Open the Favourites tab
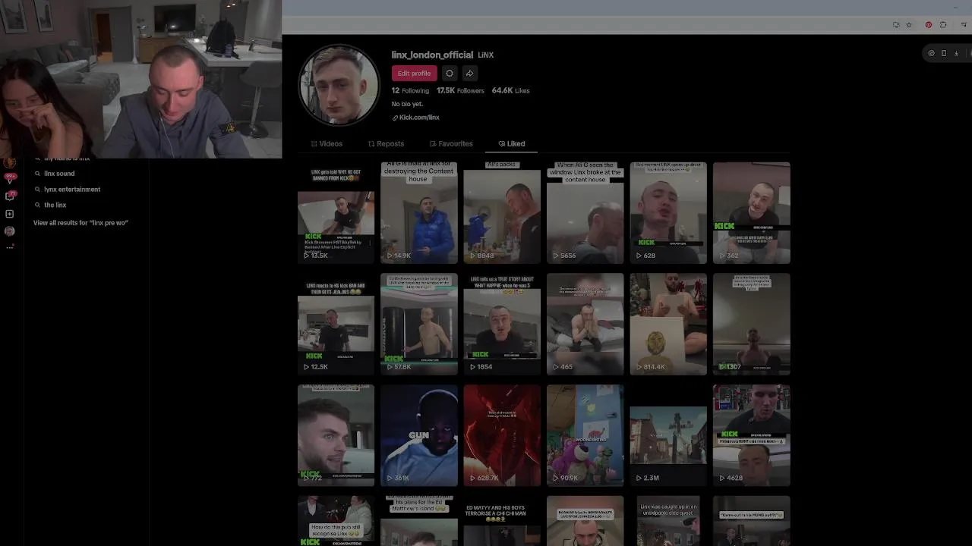This screenshot has width=972, height=546. 451,143
